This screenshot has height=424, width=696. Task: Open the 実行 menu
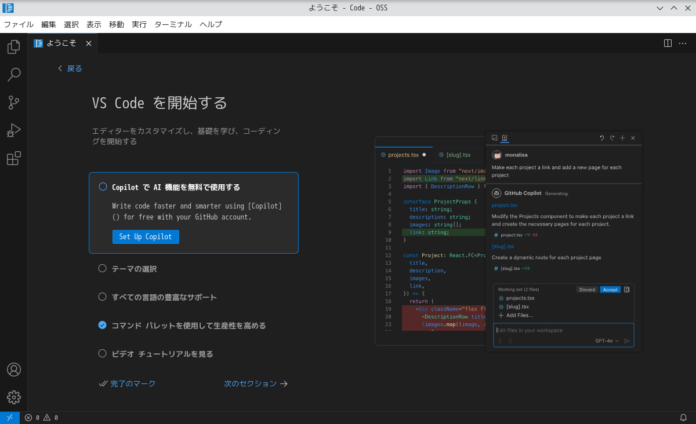139,24
